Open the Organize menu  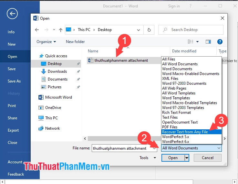(46, 42)
